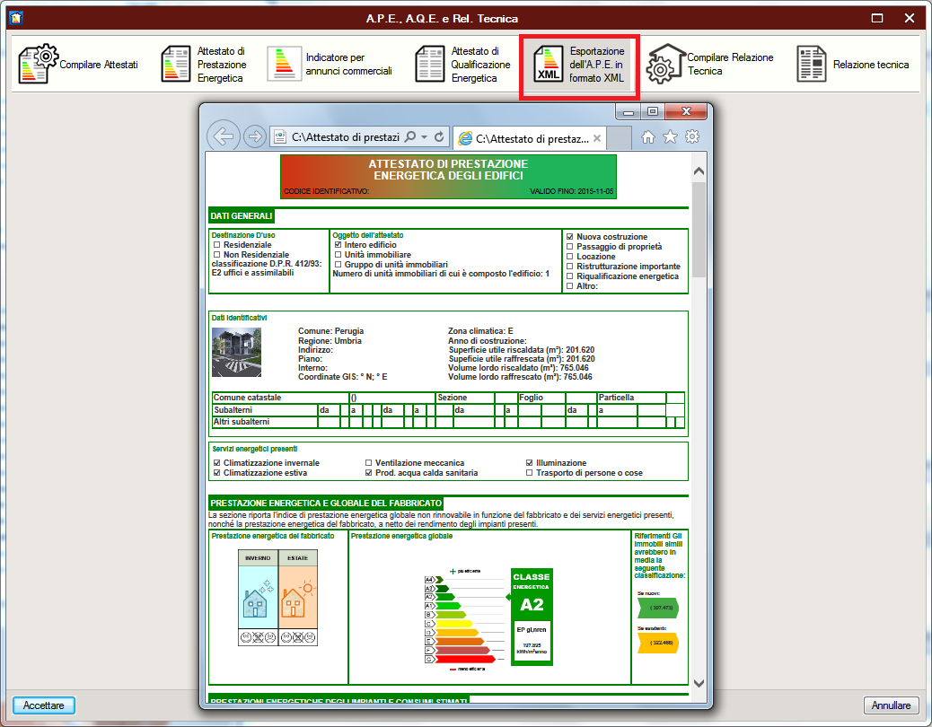Screen dimensions: 932x727
Task: Click the page icon in address bar
Action: click(x=280, y=137)
